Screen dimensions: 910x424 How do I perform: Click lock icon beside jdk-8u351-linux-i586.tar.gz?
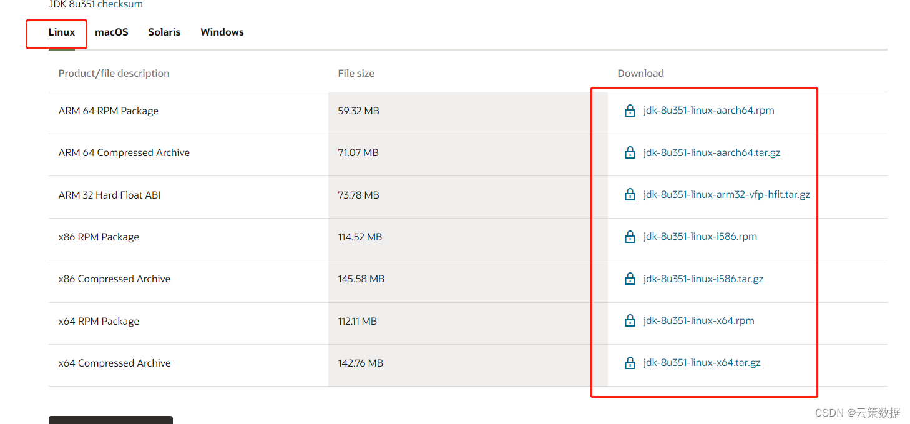click(630, 279)
